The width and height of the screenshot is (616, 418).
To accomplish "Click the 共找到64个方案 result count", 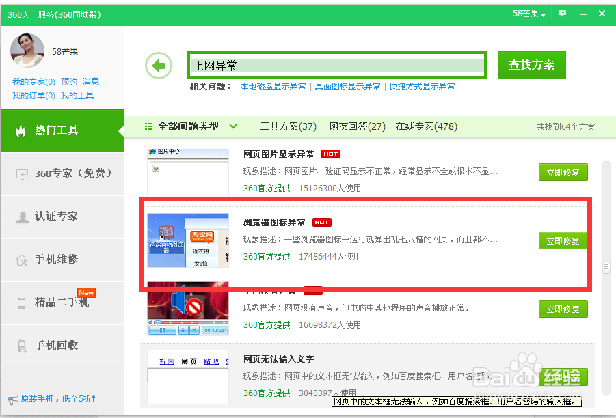I will [x=565, y=127].
